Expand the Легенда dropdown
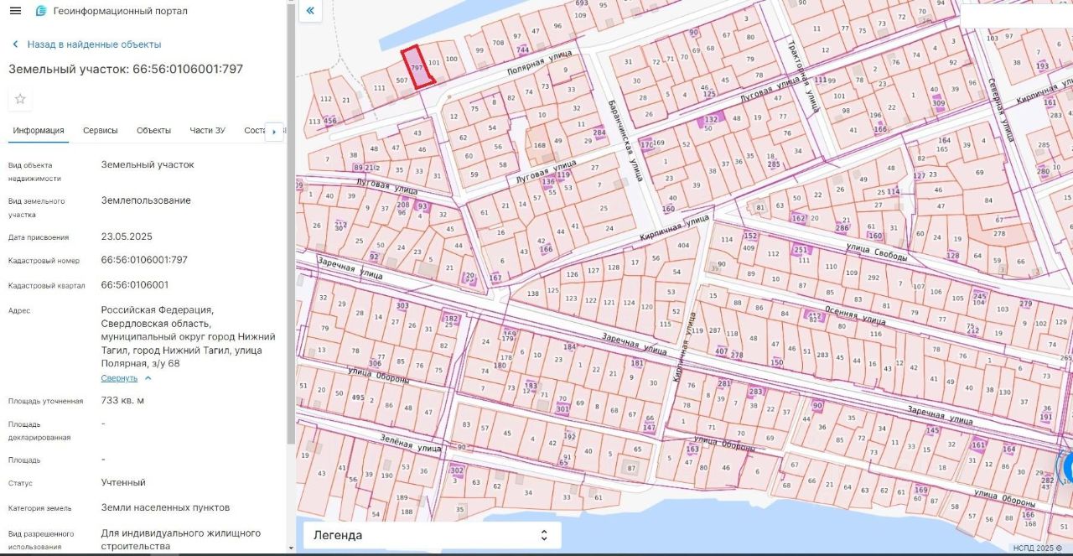Image resolution: width=1073 pixels, height=556 pixels. (432, 535)
